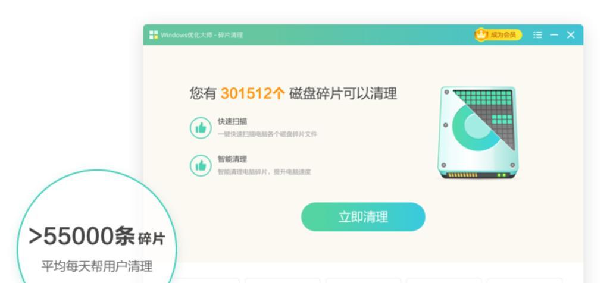Minimize the 碎片清理 window

(x=554, y=35)
